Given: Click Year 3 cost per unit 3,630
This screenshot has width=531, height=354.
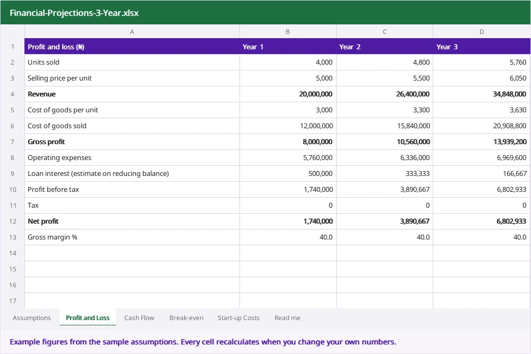Looking at the screenshot, I should [482, 110].
